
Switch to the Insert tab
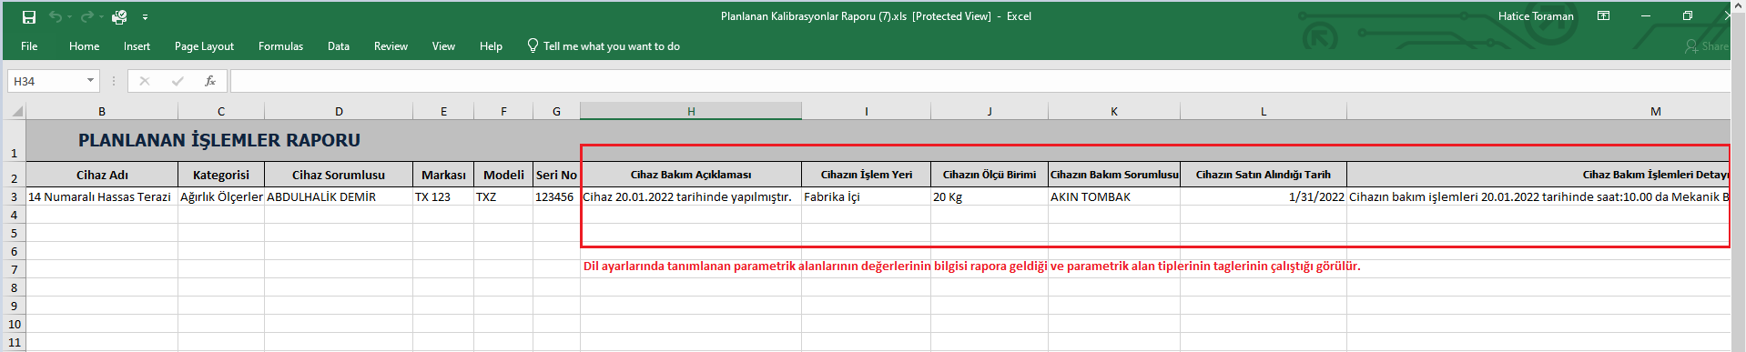point(137,46)
